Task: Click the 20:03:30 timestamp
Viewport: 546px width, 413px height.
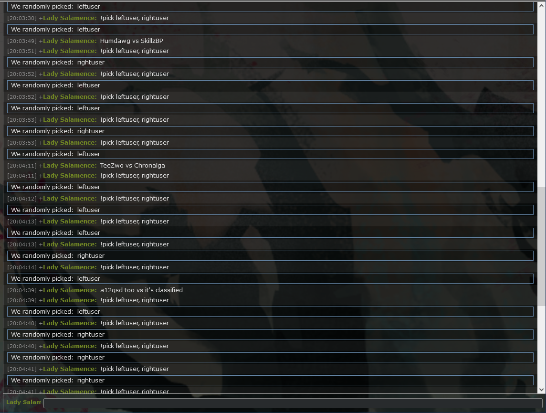Action: click(22, 18)
